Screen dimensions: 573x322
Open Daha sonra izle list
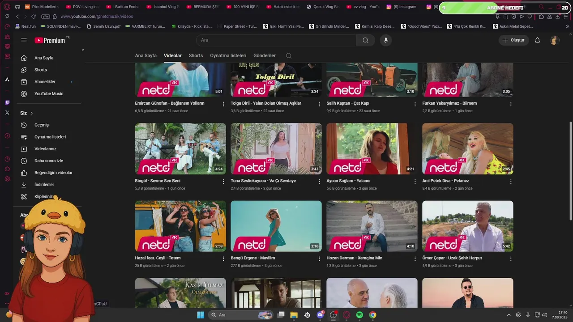[49, 161]
